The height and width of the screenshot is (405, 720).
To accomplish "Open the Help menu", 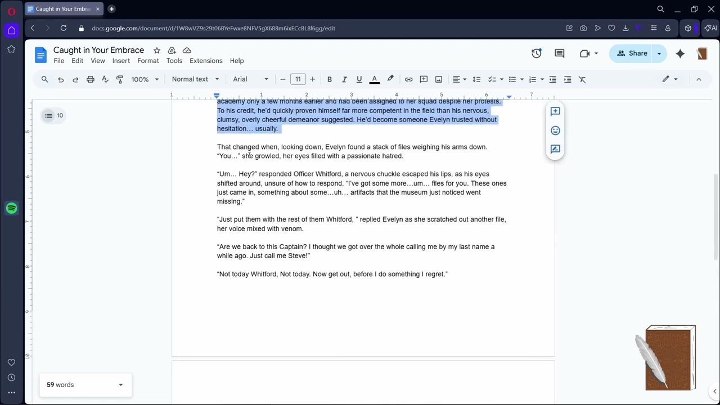I will coord(237,61).
